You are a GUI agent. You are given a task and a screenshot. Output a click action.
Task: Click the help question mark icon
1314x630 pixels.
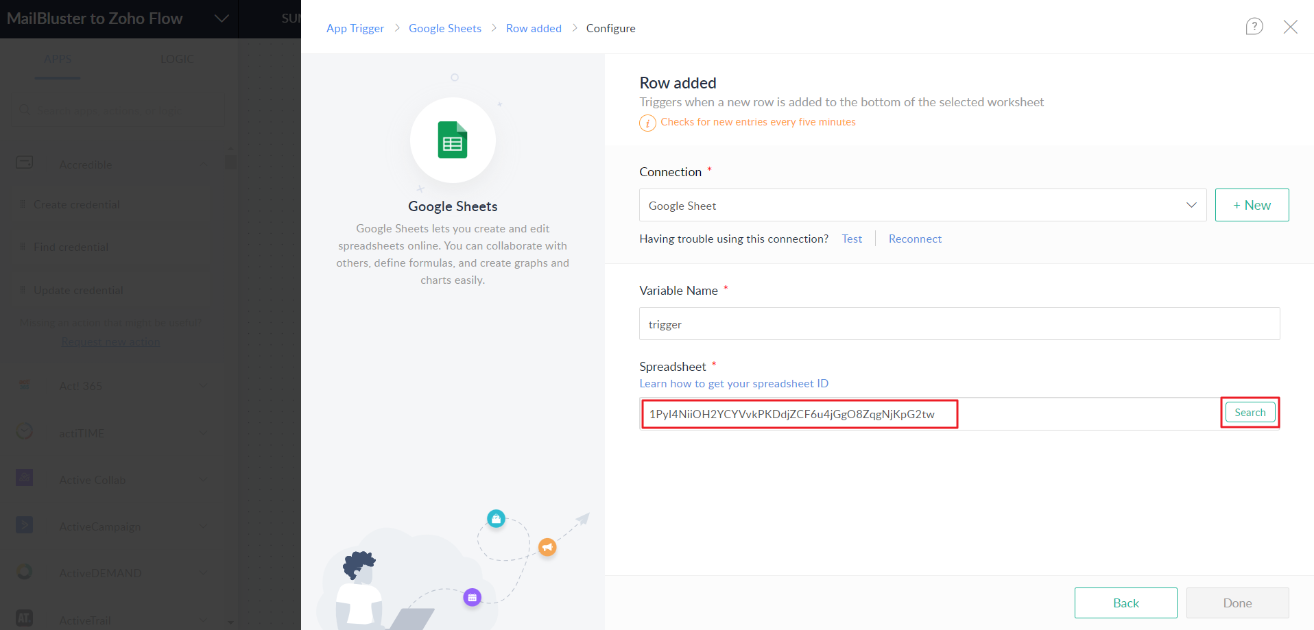point(1254,27)
